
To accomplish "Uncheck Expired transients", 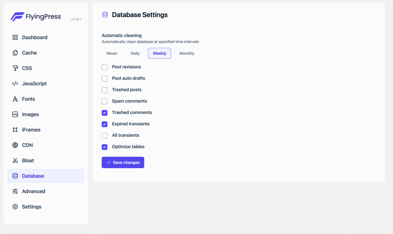I will (104, 124).
